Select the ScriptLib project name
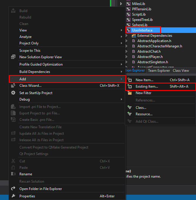196x200 pixels. click(139, 14)
